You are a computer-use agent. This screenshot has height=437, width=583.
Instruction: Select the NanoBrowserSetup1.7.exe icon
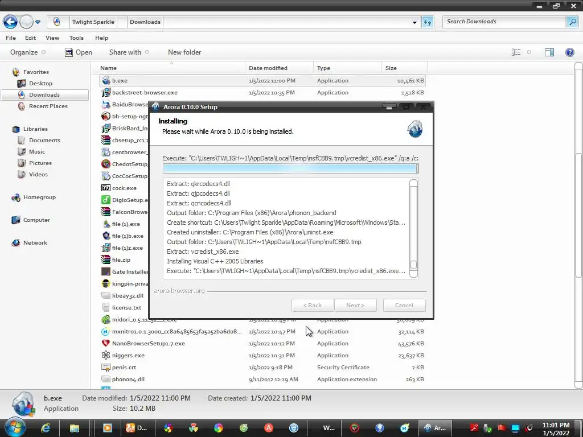(106, 343)
